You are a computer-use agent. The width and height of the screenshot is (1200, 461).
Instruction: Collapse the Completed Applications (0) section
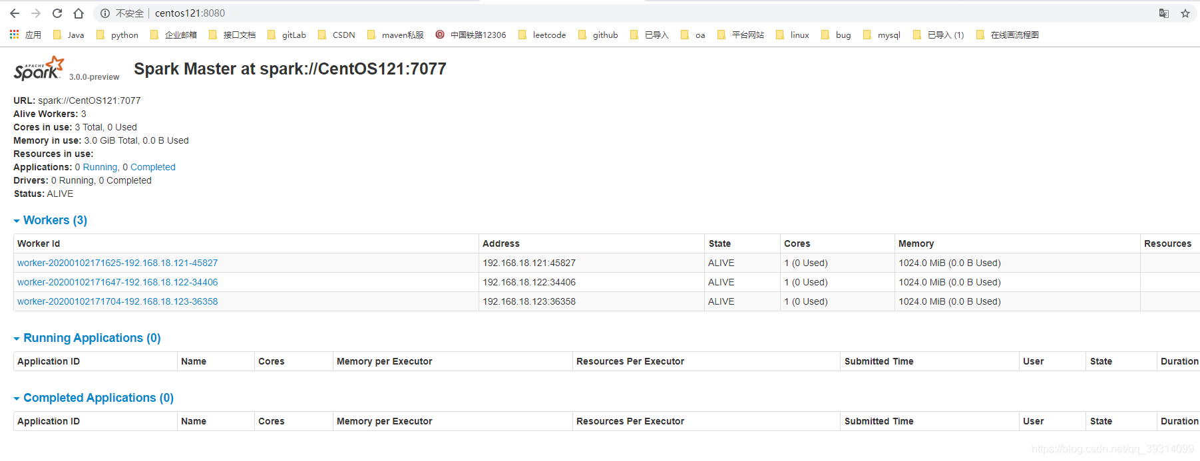point(94,398)
